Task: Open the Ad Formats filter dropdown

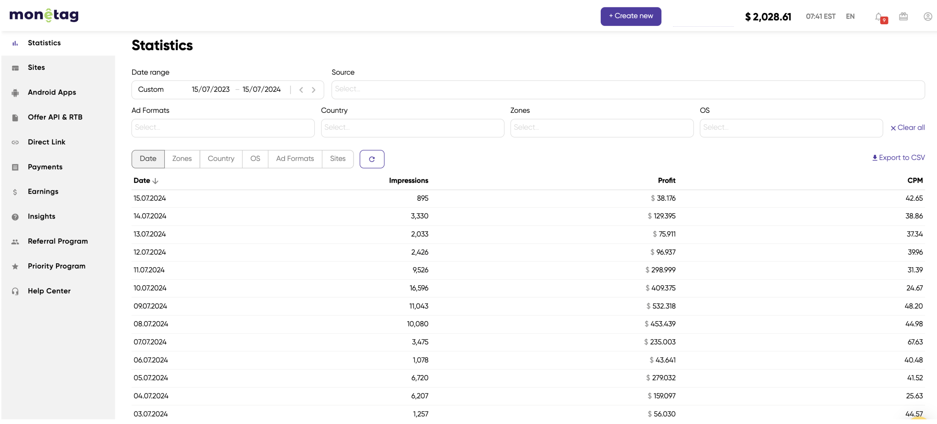Action: point(223,128)
